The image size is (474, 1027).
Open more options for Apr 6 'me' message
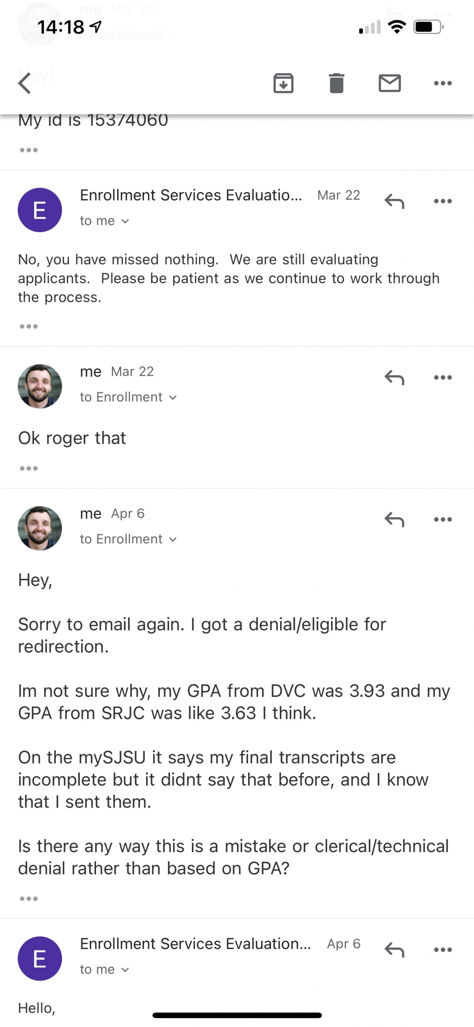(x=442, y=519)
